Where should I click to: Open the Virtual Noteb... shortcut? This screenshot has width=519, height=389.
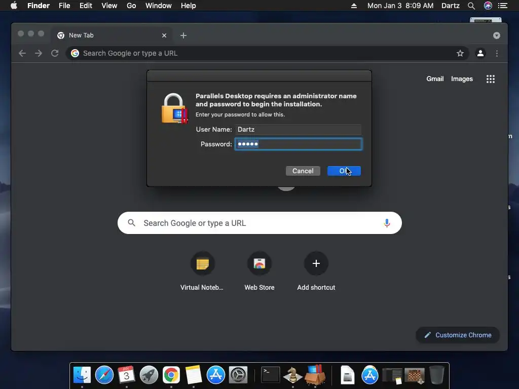202,271
